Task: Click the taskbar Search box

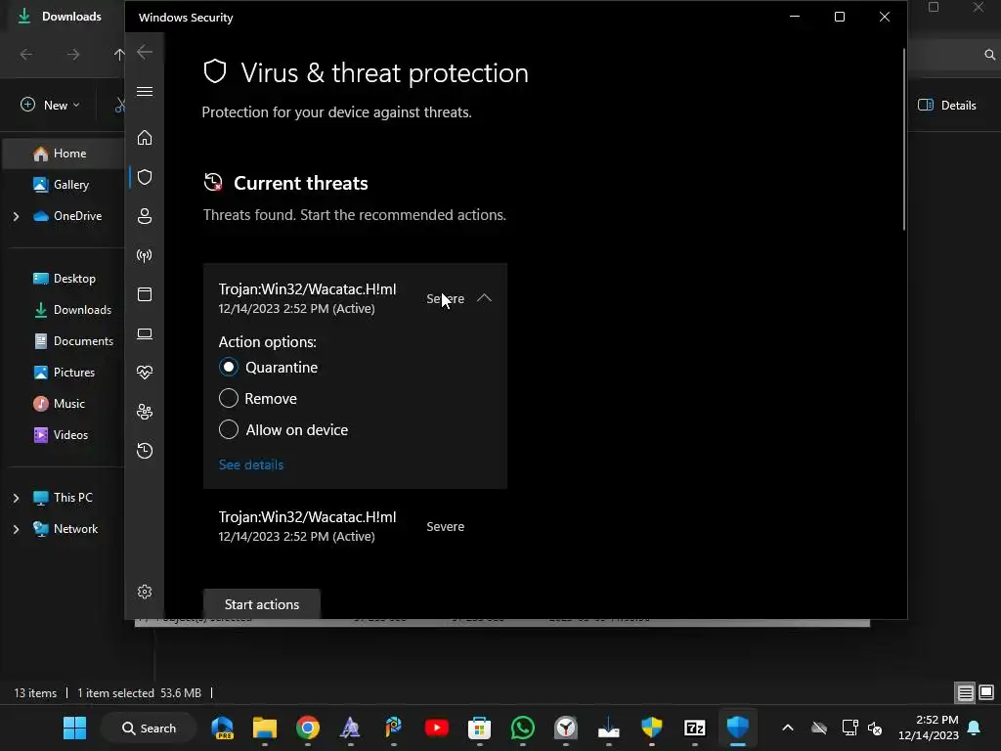Action: click(150, 728)
